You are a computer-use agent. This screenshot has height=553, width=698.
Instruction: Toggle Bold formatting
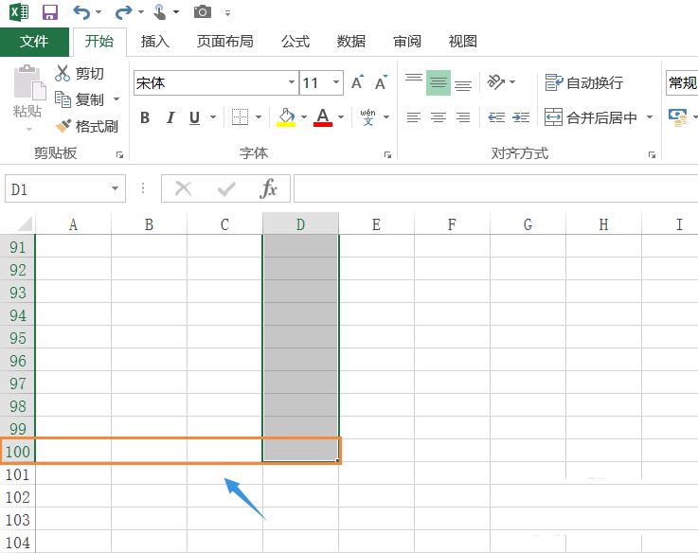[145, 117]
